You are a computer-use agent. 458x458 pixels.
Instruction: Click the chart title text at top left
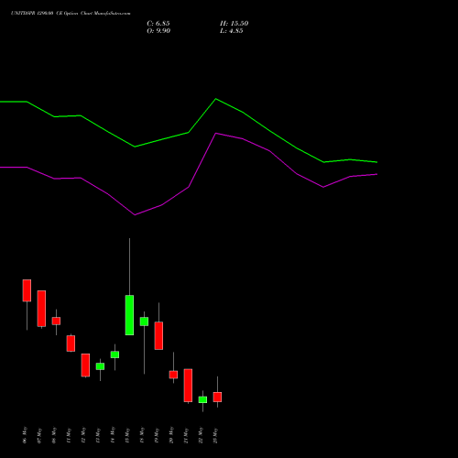[x=71, y=13]
